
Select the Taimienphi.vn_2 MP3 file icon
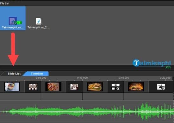coord(39,21)
